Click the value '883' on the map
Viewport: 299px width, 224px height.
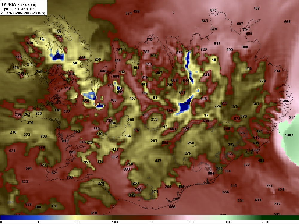126,169
